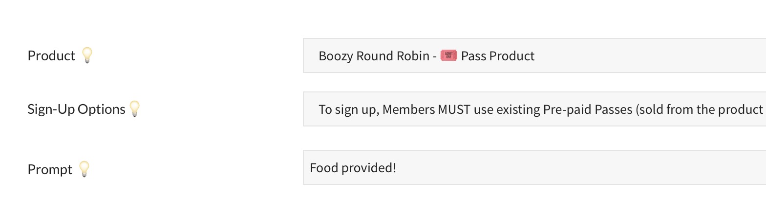Show the Sign-Up Options lightbulb tip

134,108
